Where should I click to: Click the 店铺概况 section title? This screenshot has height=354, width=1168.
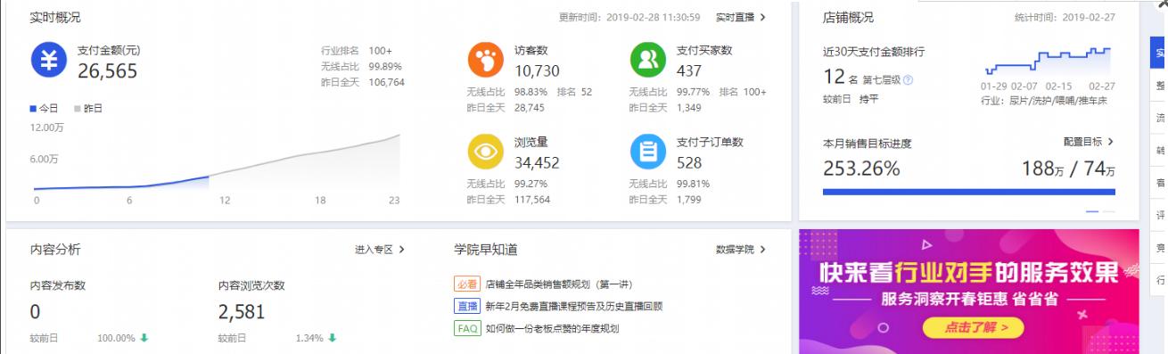coord(848,17)
